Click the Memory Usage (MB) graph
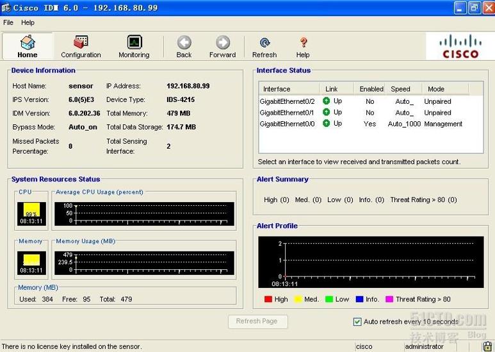Viewport: 495px width, 352px height. 145,263
